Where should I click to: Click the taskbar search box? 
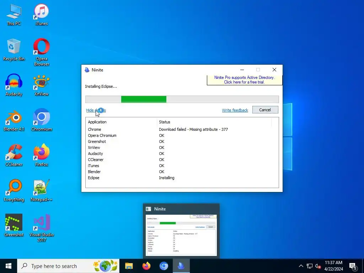click(68, 266)
